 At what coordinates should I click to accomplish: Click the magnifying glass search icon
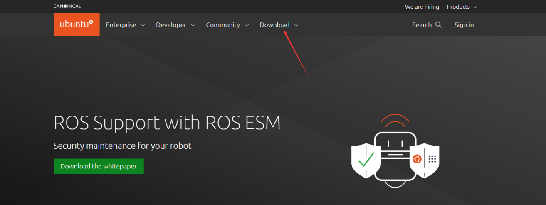tap(438, 25)
